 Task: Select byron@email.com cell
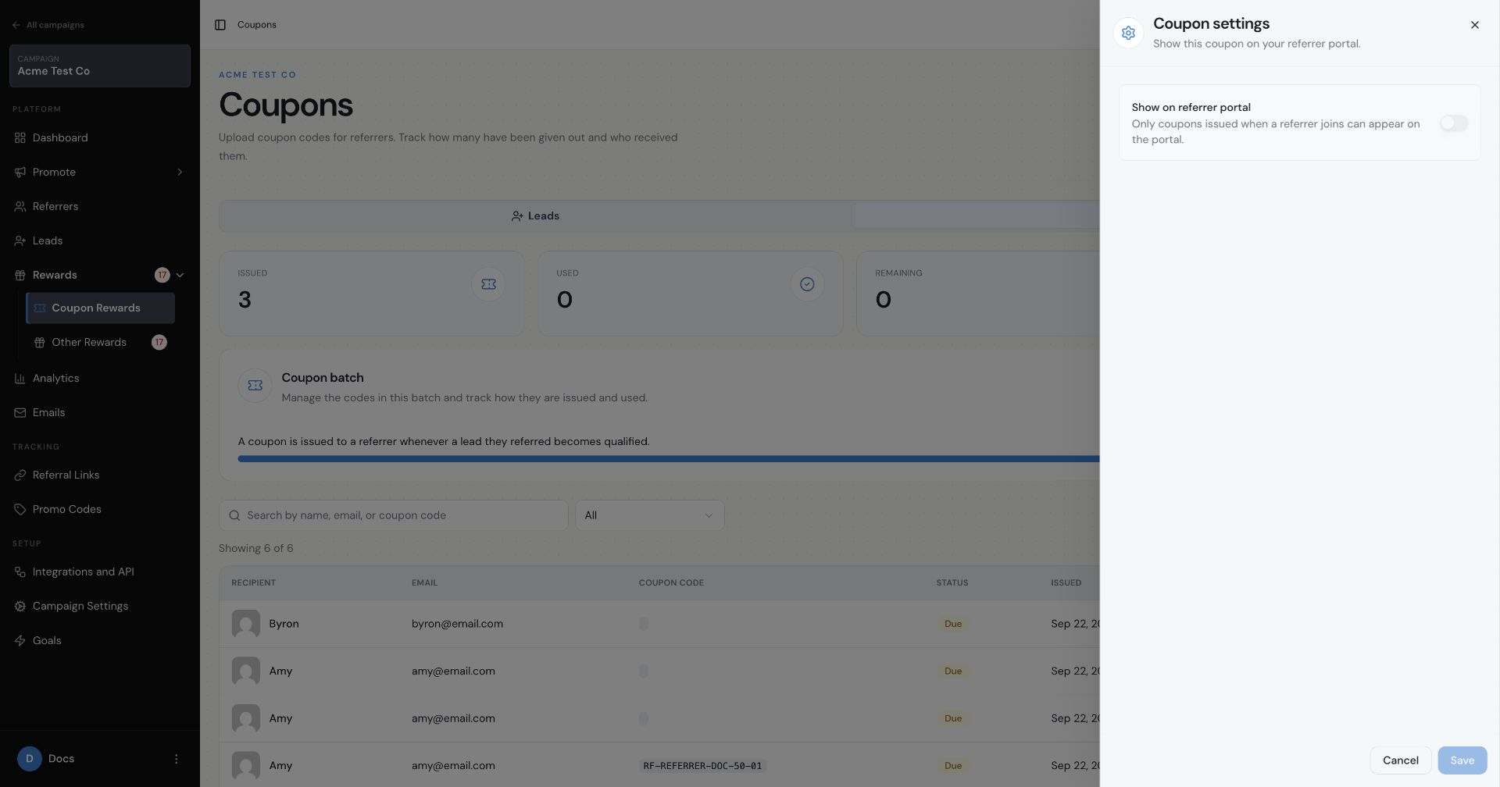[x=457, y=624]
